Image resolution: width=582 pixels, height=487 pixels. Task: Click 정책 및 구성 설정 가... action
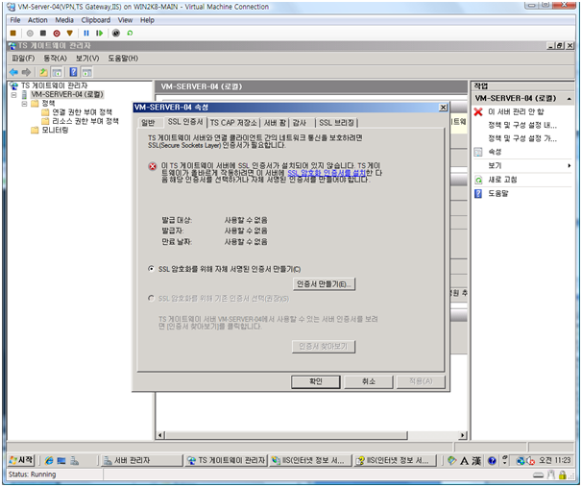click(x=522, y=139)
